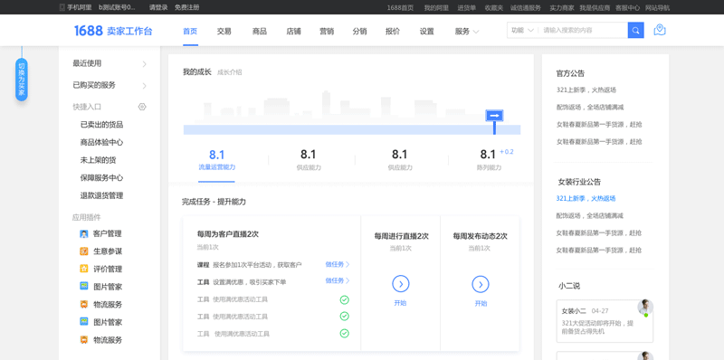Open 收藏夹 in the top bar

point(493,8)
